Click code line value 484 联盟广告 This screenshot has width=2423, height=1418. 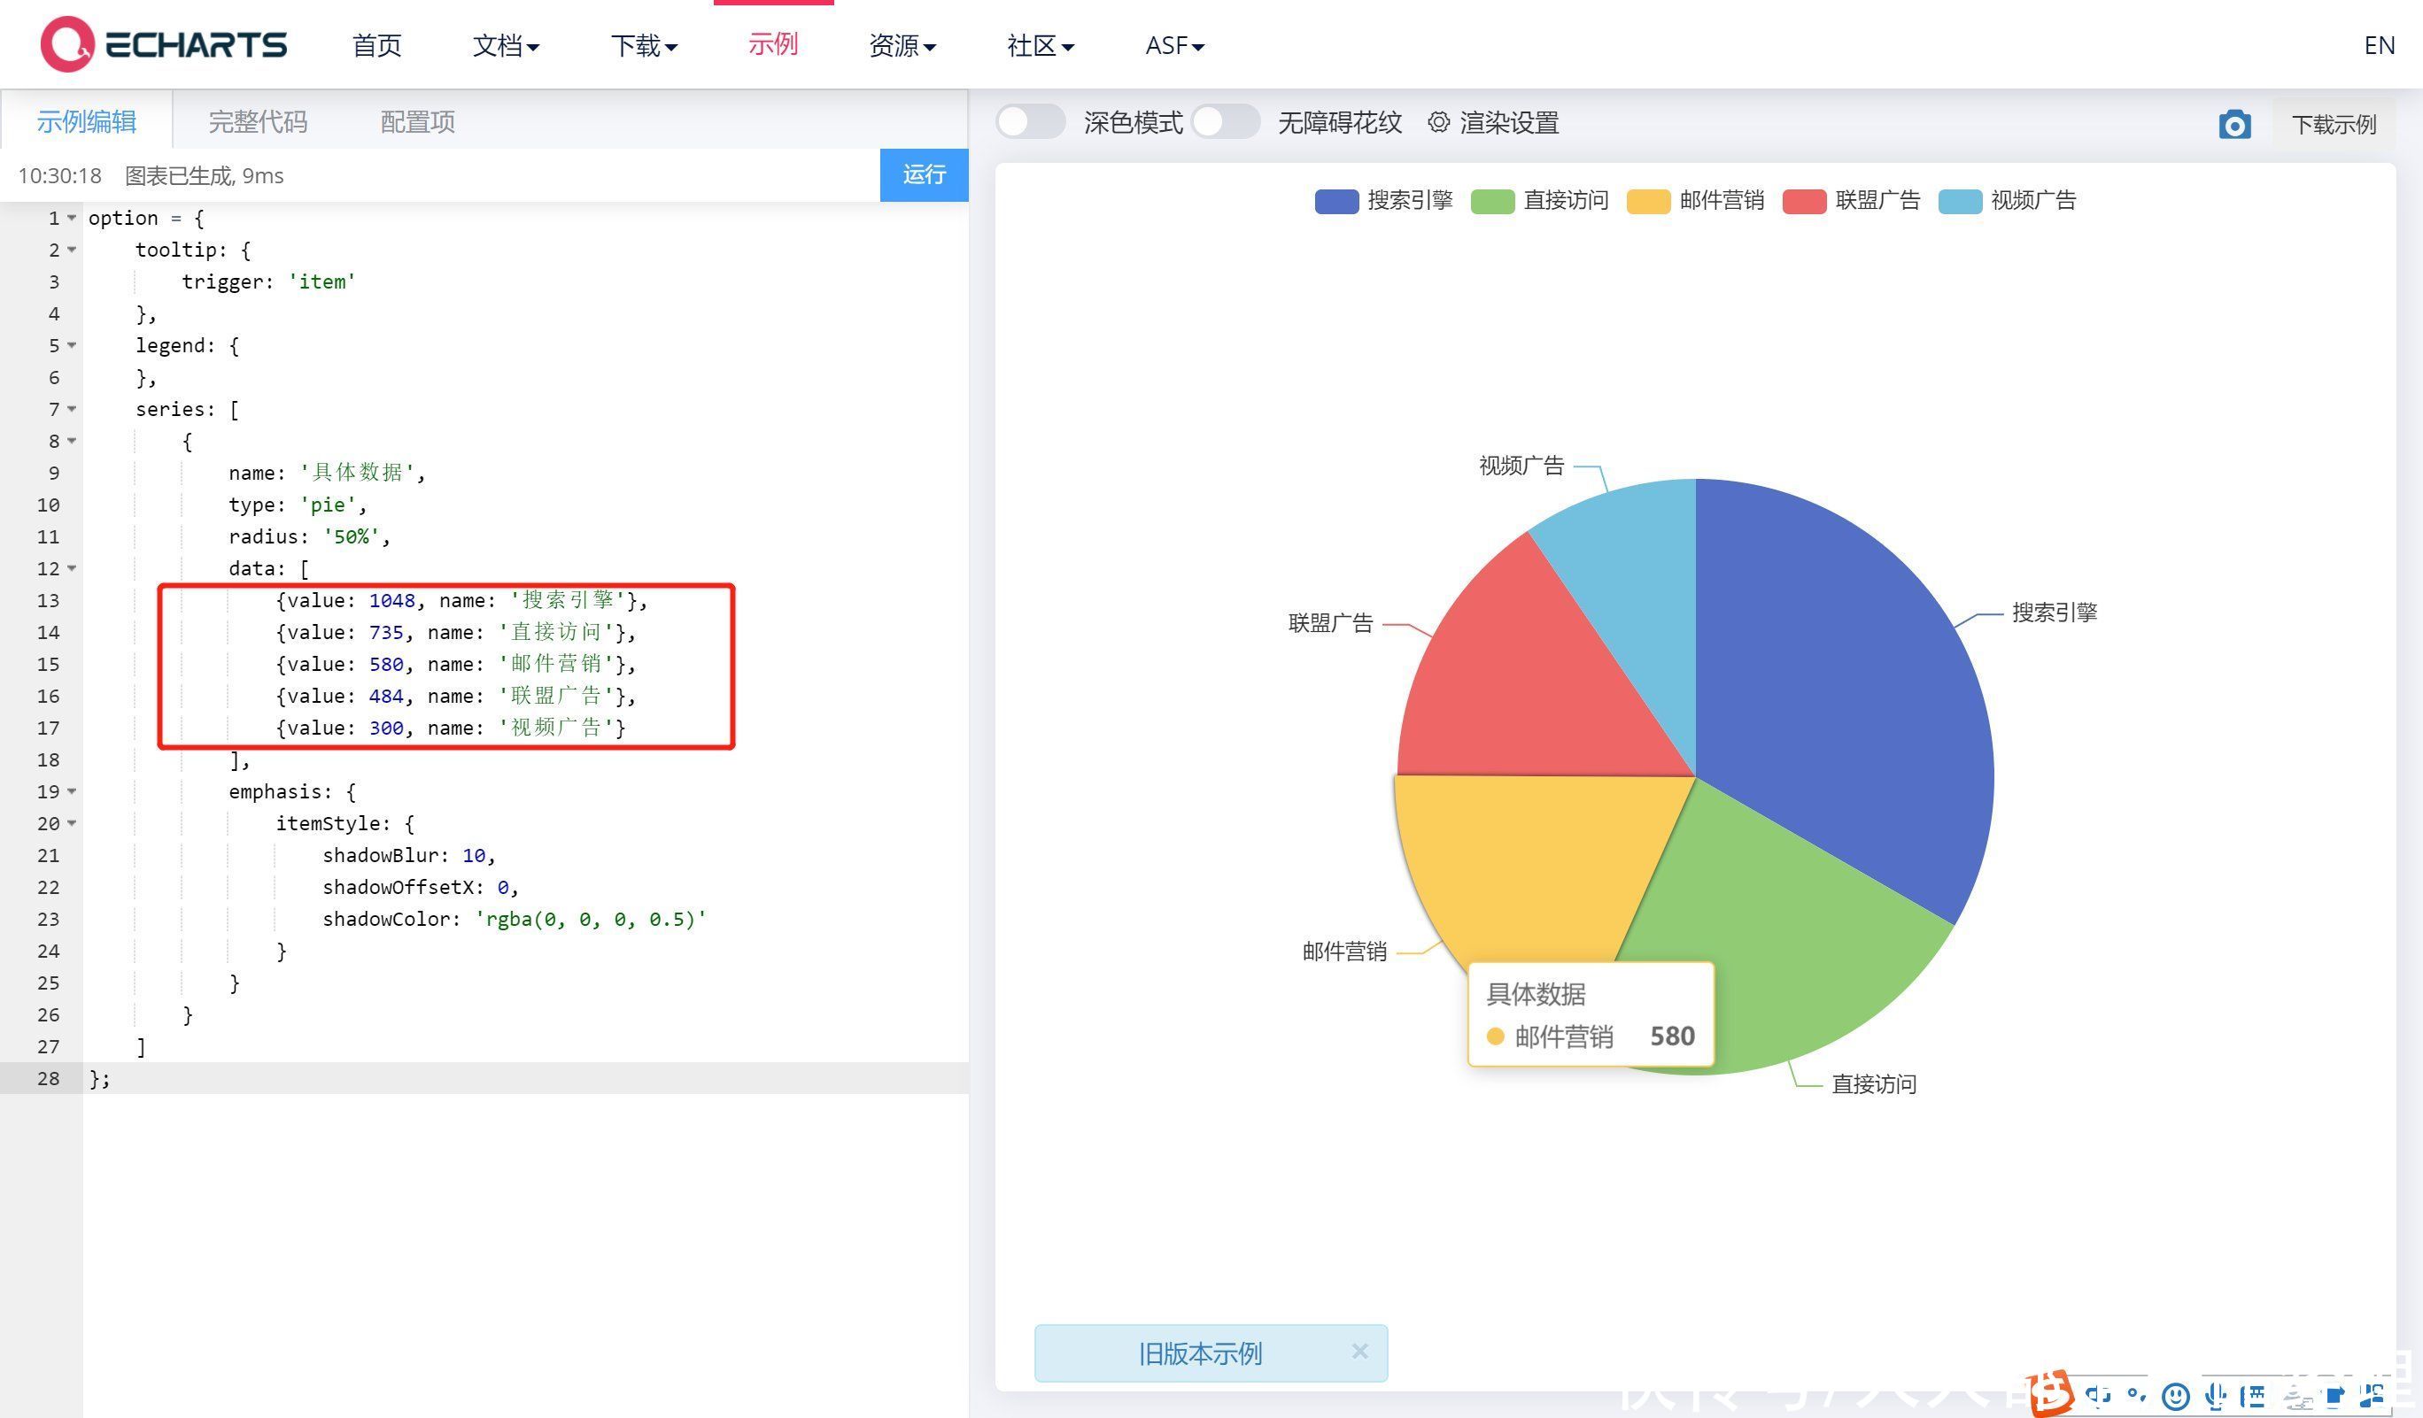click(456, 696)
